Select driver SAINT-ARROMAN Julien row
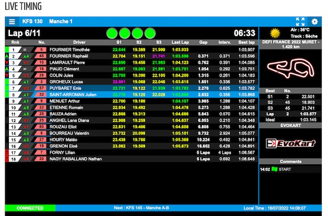 (x=132, y=94)
